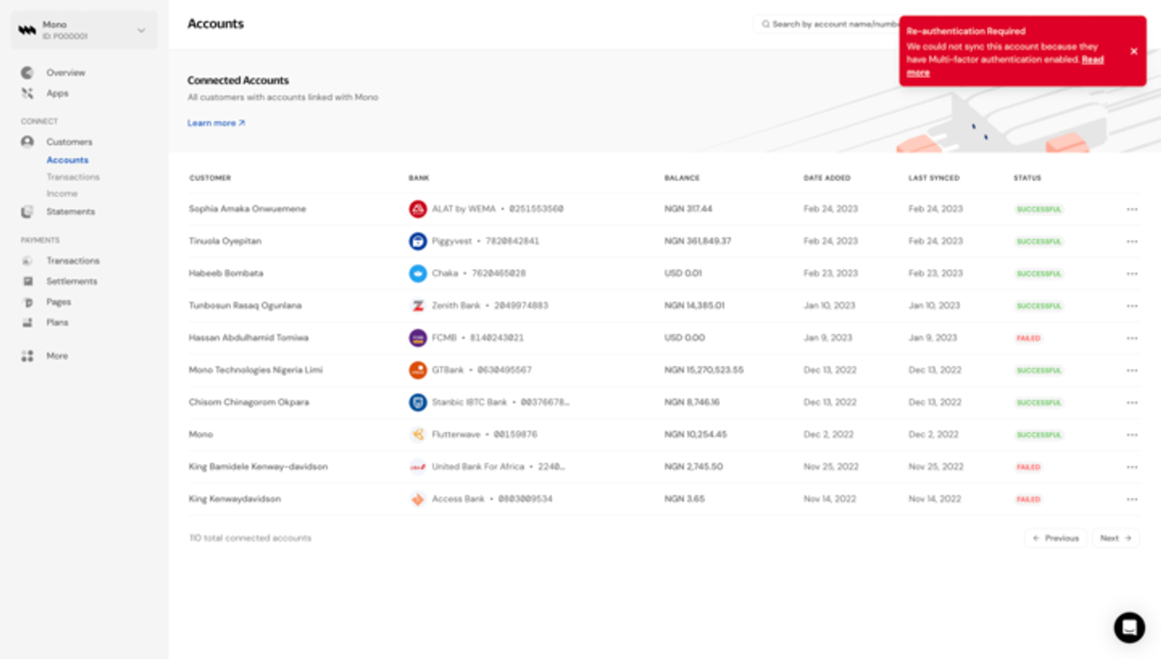Open row options for King Kenwaydavidson
Image resolution: width=1161 pixels, height=659 pixels.
1132,499
